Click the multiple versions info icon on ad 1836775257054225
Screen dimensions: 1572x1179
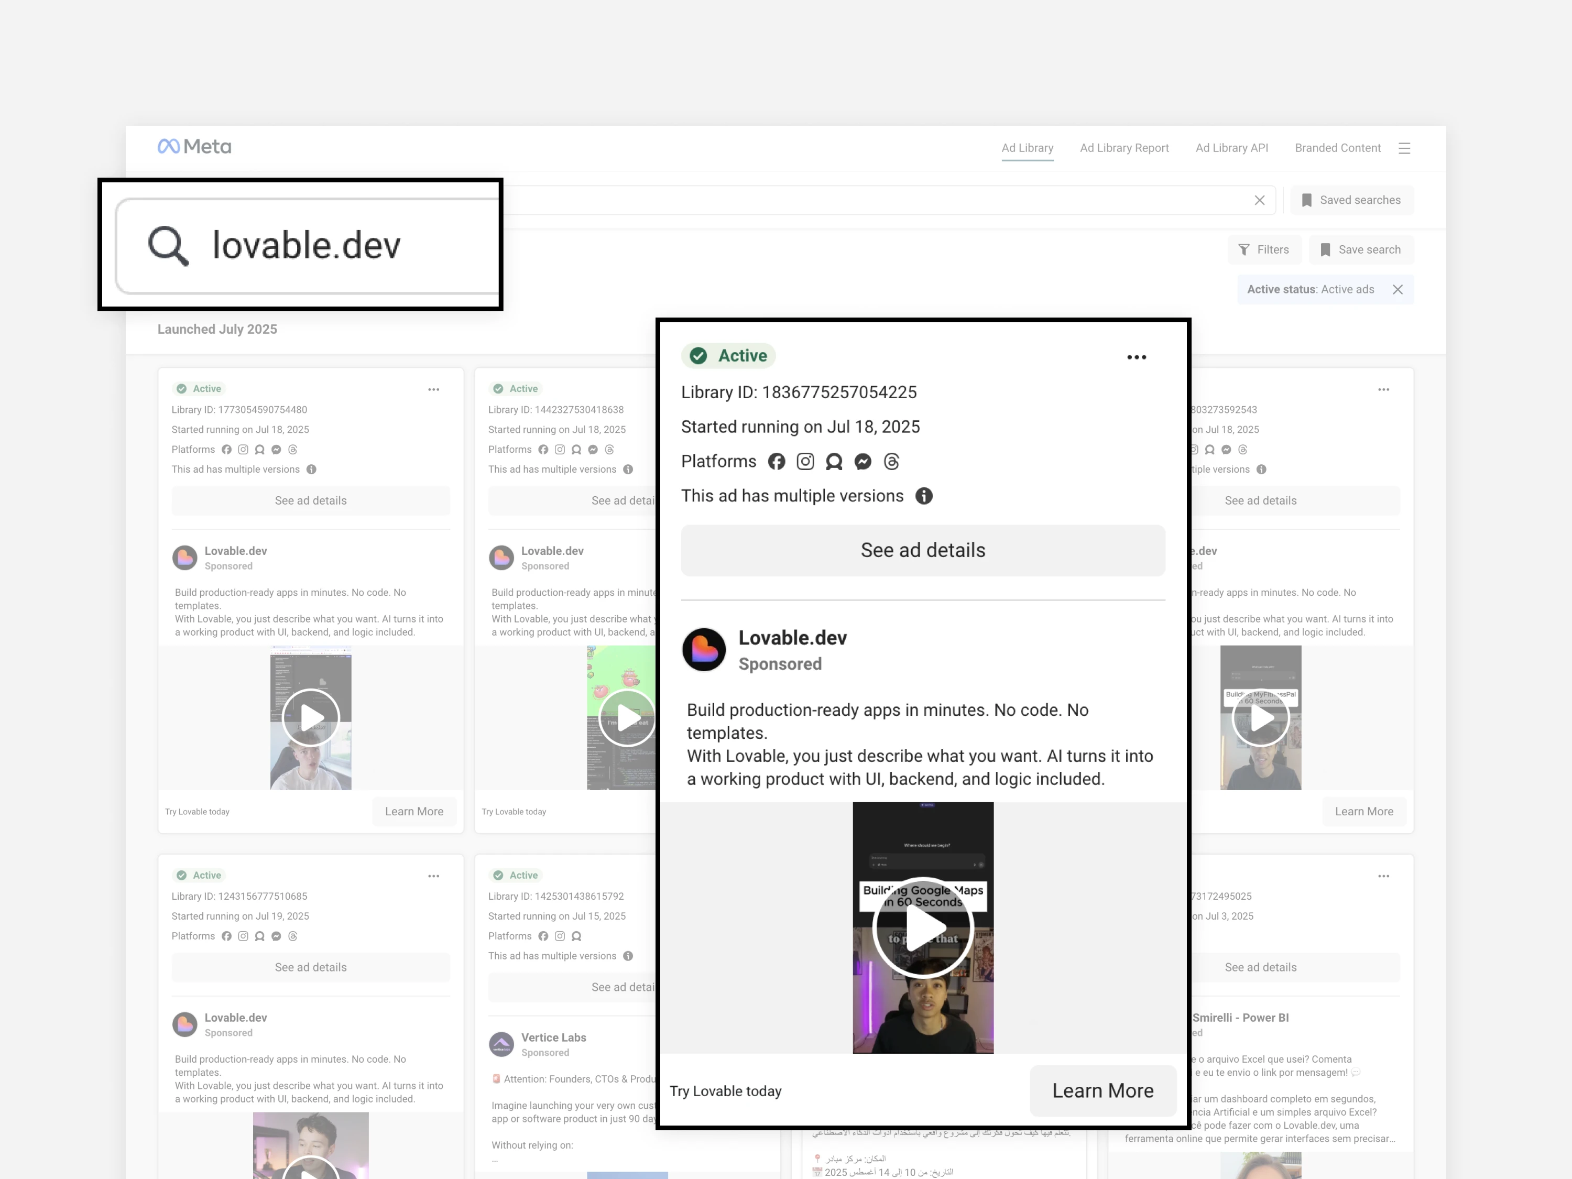click(x=923, y=496)
